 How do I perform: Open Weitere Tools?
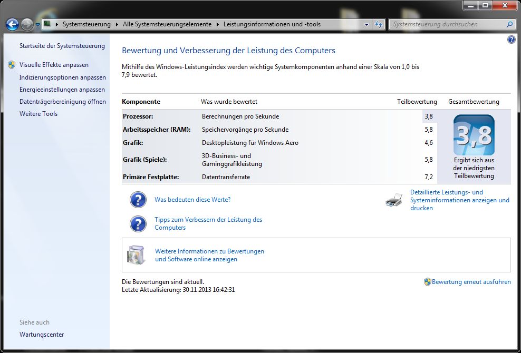(x=38, y=114)
